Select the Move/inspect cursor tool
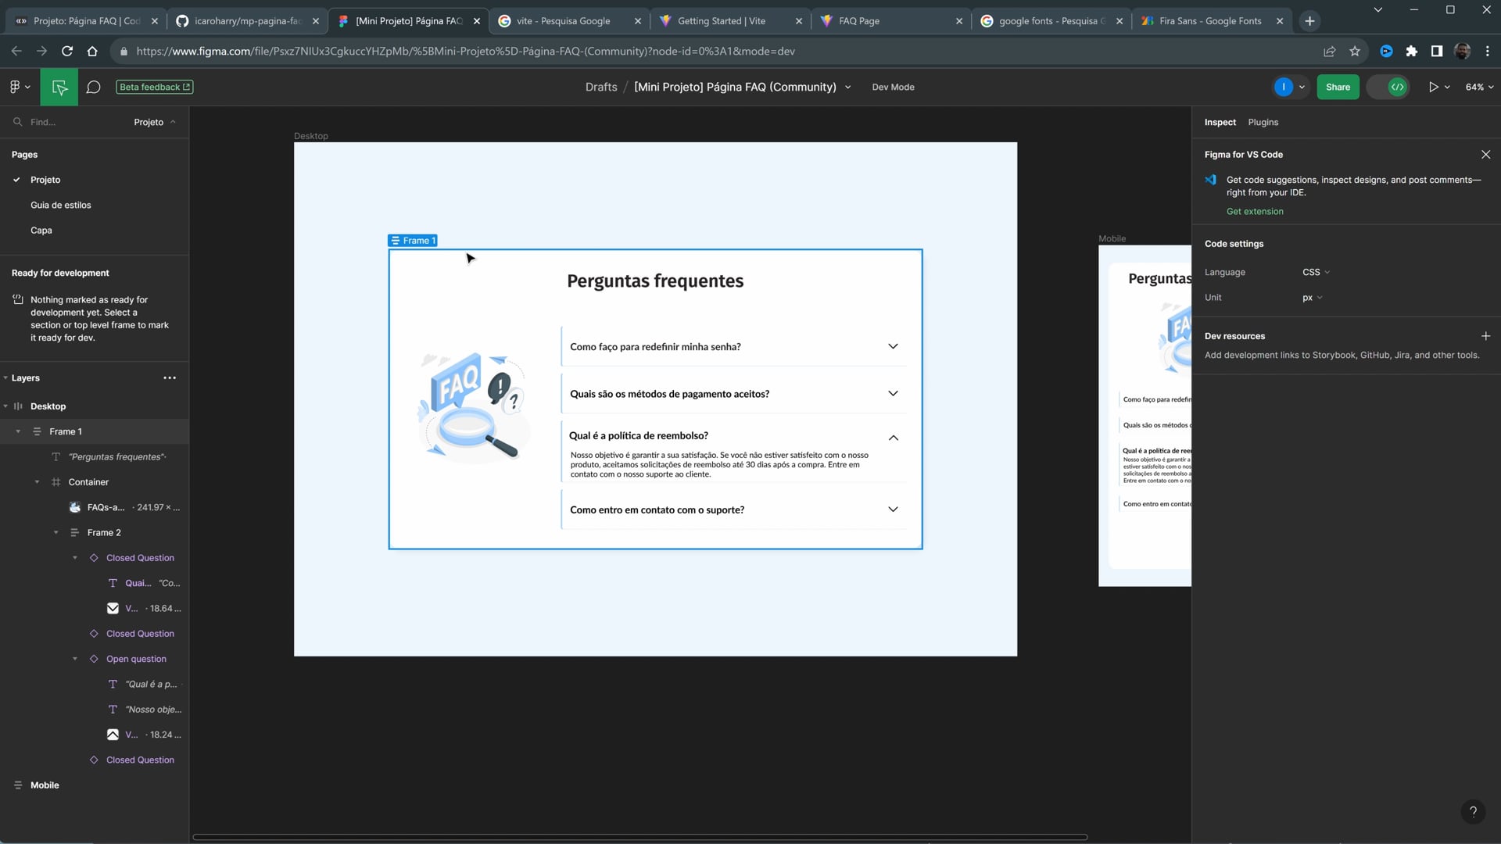Viewport: 1501px width, 844px height. [x=59, y=87]
